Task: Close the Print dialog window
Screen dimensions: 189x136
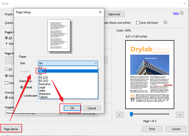Action: 185,3
